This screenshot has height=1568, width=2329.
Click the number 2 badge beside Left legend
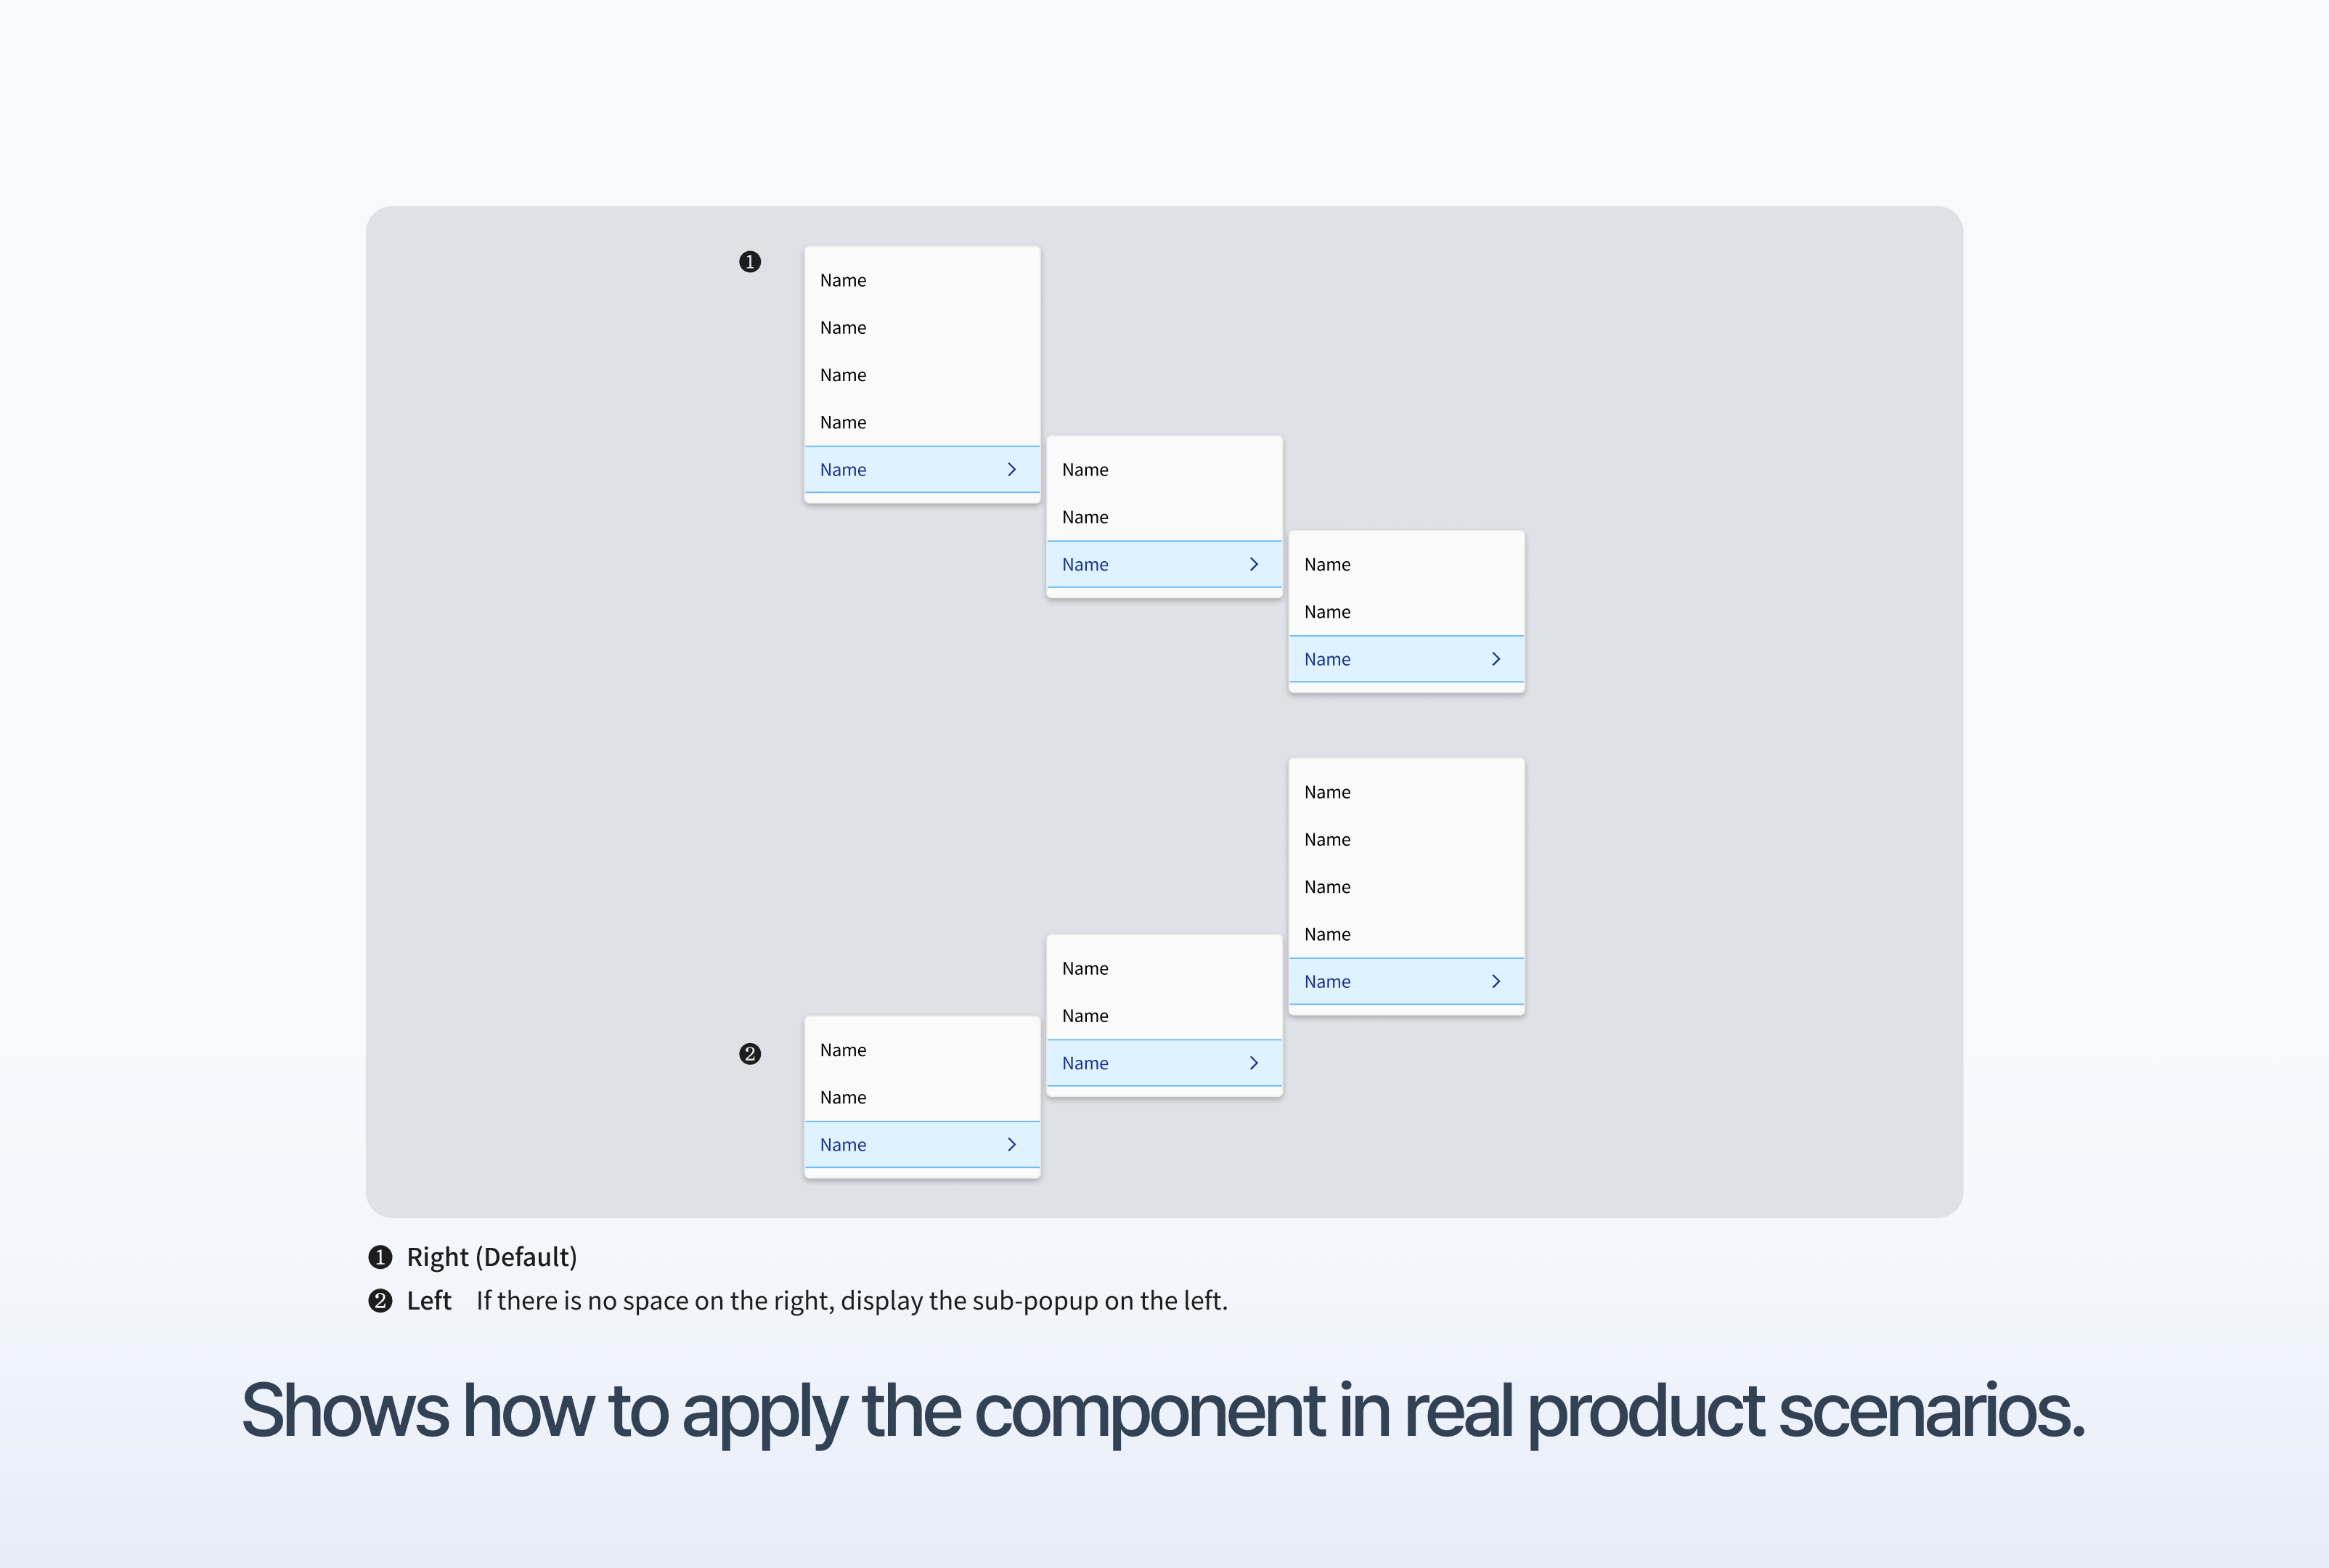coord(380,1300)
